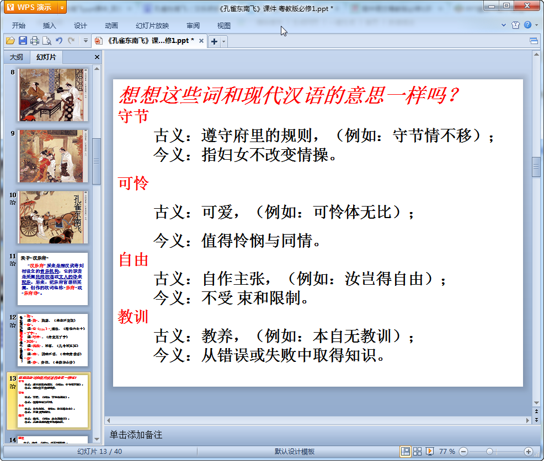The height and width of the screenshot is (461, 544).
Task: Select slide 8 thumbnail
Action: [53, 95]
